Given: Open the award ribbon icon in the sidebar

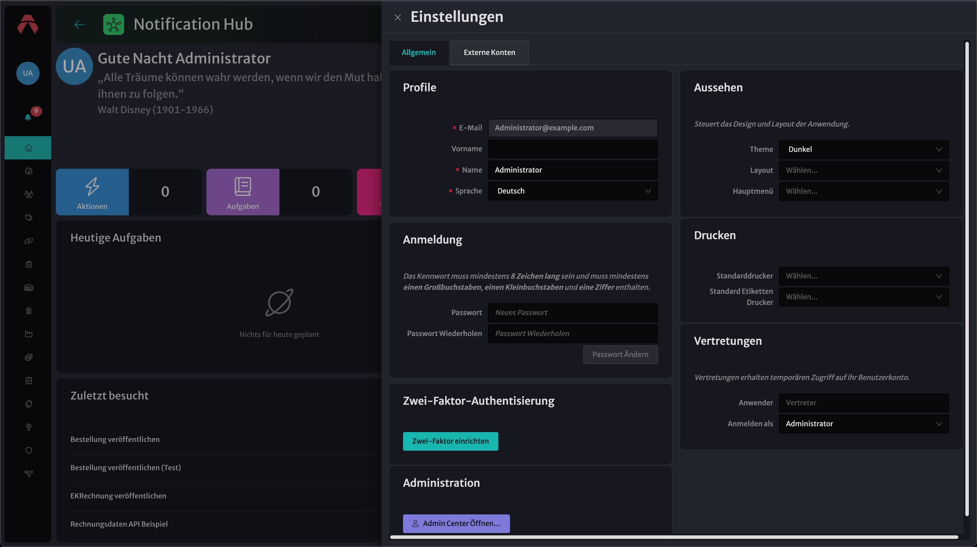Looking at the screenshot, I should [x=28, y=310].
